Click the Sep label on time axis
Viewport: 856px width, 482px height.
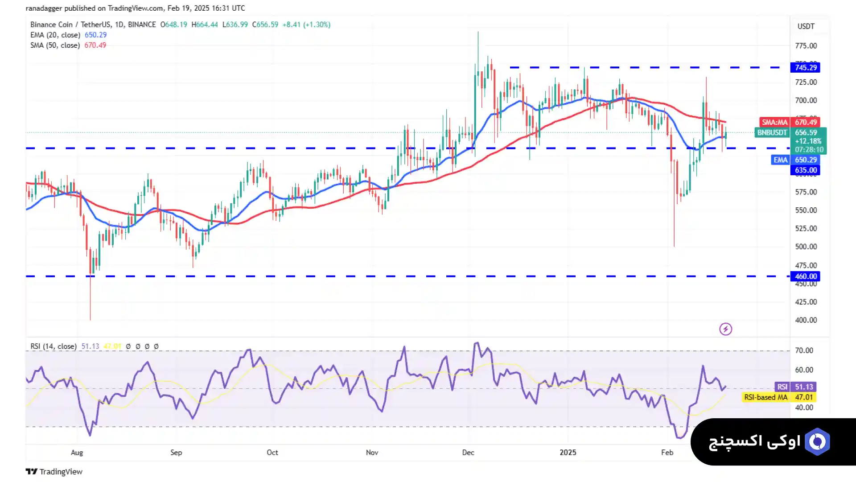pyautogui.click(x=176, y=452)
